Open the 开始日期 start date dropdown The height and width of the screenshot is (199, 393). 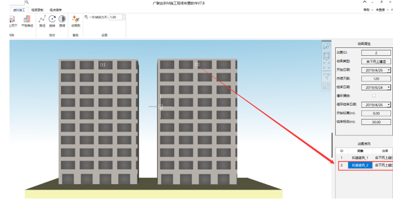click(x=389, y=70)
